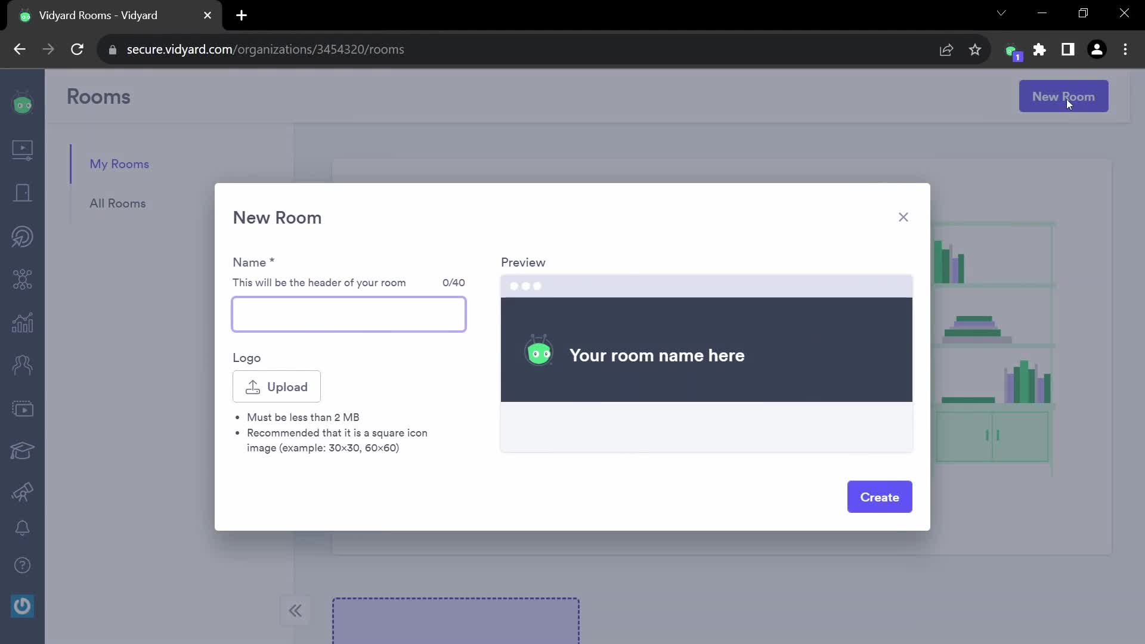This screenshot has height=644, width=1145.
Task: Open the analytics panel icon
Action: click(21, 323)
